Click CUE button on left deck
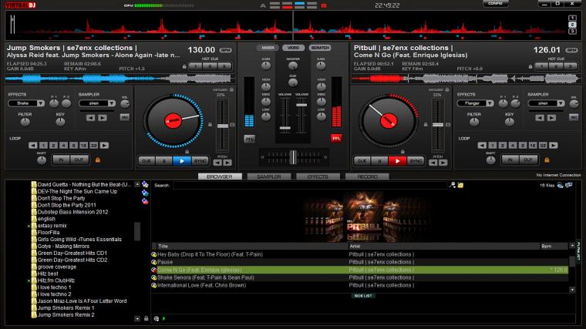This screenshot has height=329, width=586. click(x=146, y=161)
